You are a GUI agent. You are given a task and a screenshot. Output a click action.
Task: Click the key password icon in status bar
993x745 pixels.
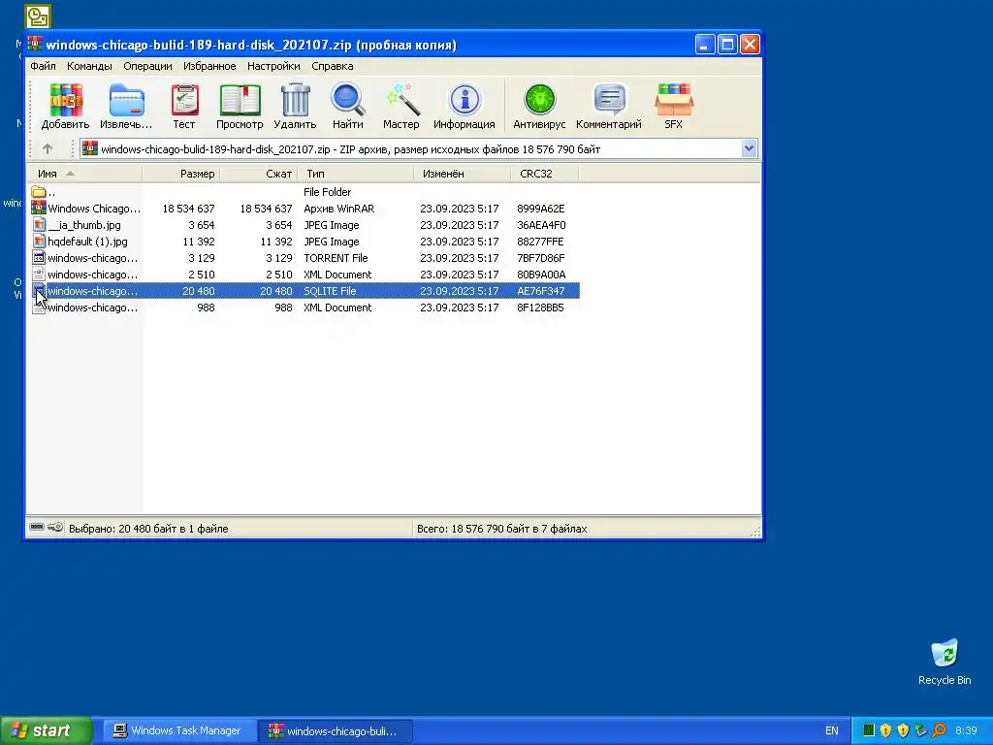pos(55,527)
